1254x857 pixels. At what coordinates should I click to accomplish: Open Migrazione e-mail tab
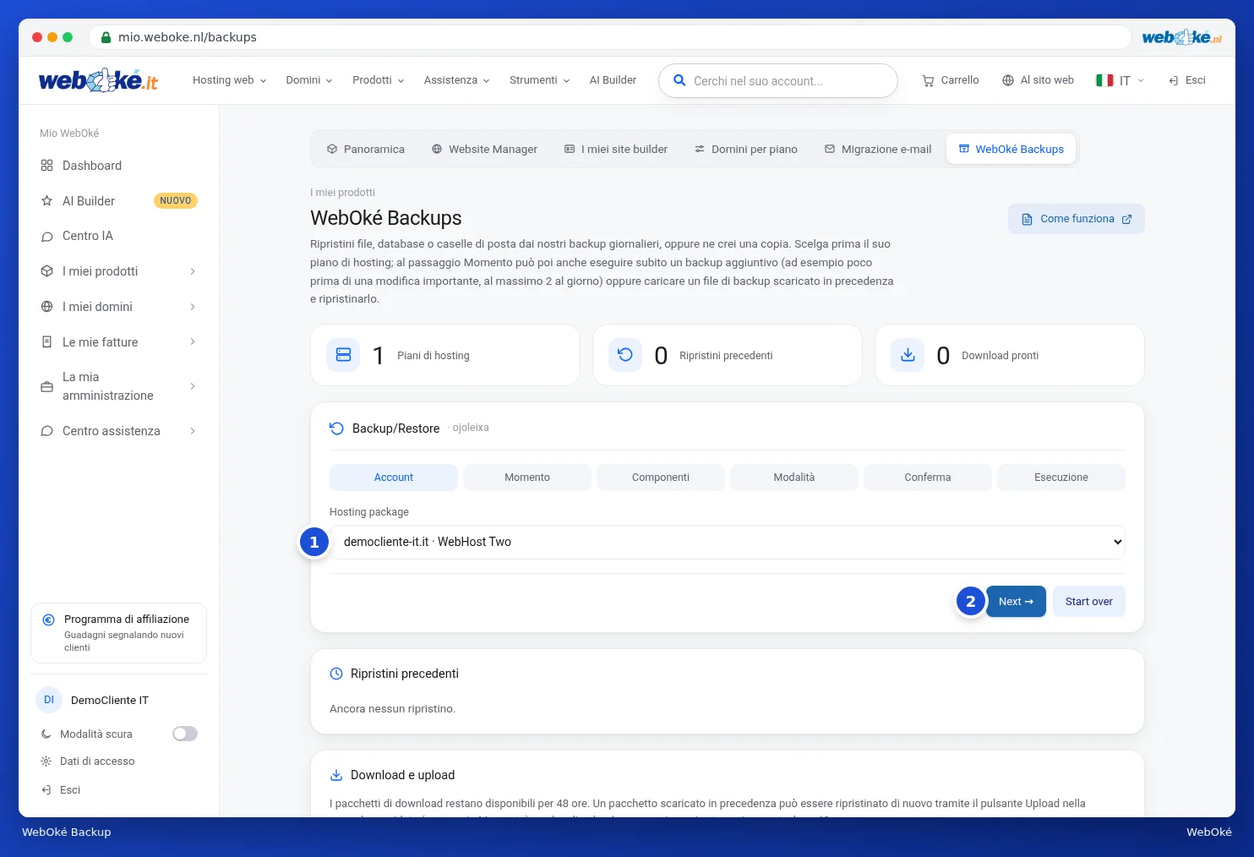click(878, 149)
